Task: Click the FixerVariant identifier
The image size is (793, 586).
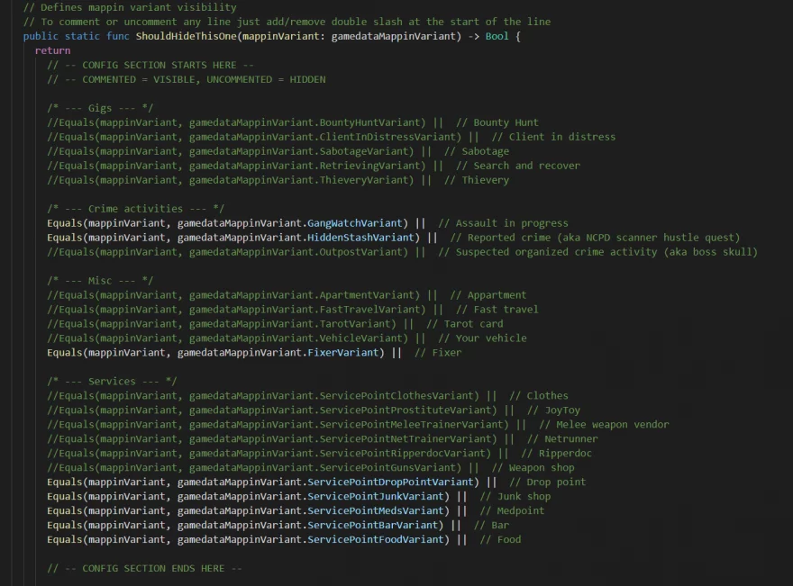Action: pyautogui.click(x=342, y=353)
